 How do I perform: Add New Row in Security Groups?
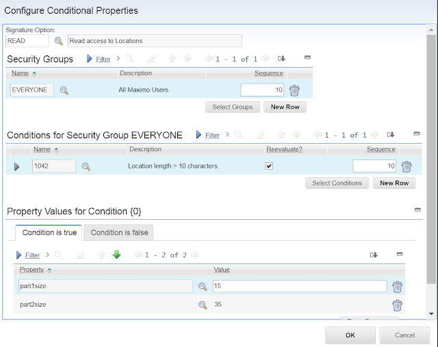click(285, 107)
